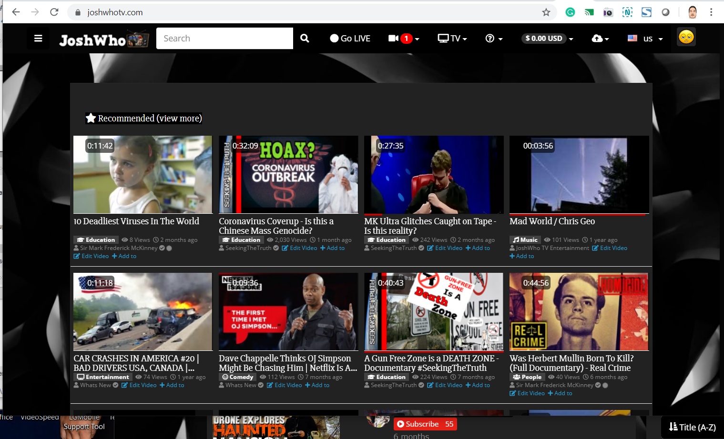Open the hamburger sidebar menu
The image size is (724, 439).
coord(38,39)
